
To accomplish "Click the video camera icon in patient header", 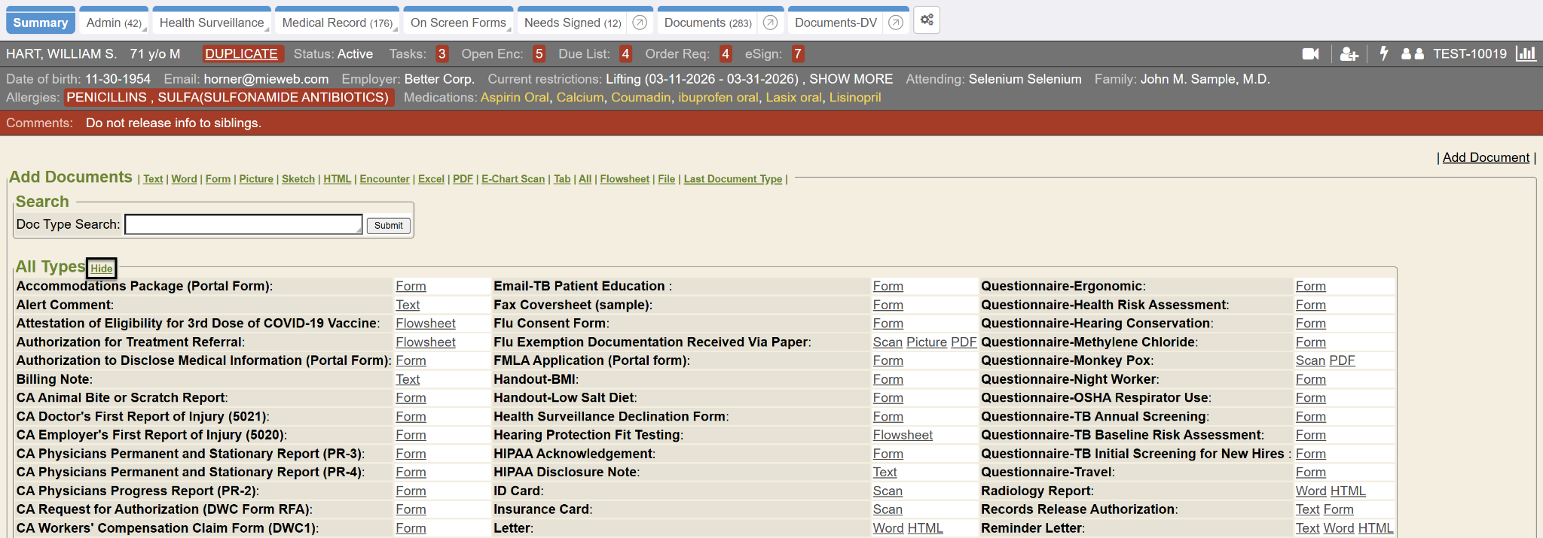I will coord(1310,54).
